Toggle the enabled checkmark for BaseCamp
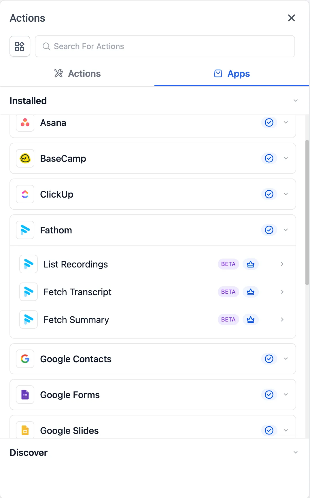This screenshot has height=498, width=310. (x=269, y=158)
